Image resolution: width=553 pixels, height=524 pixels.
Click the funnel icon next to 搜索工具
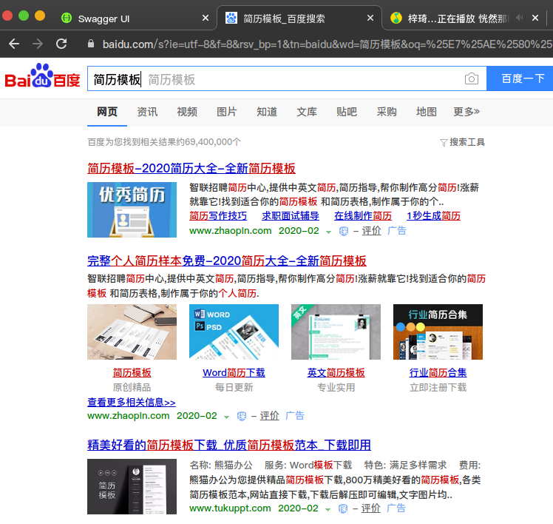[x=444, y=143]
